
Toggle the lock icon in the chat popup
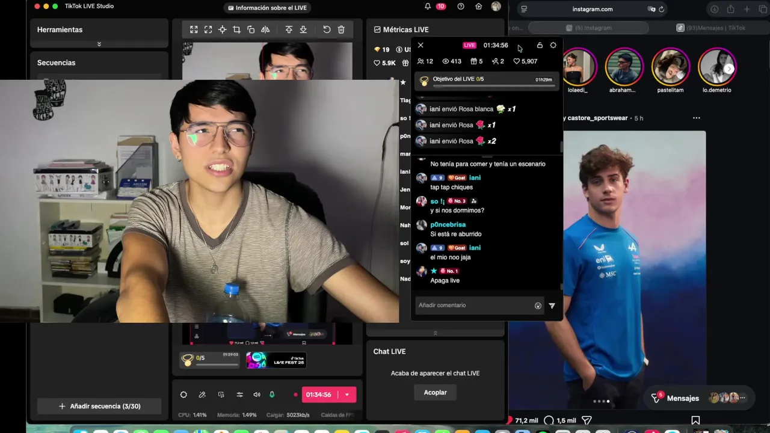coord(540,45)
